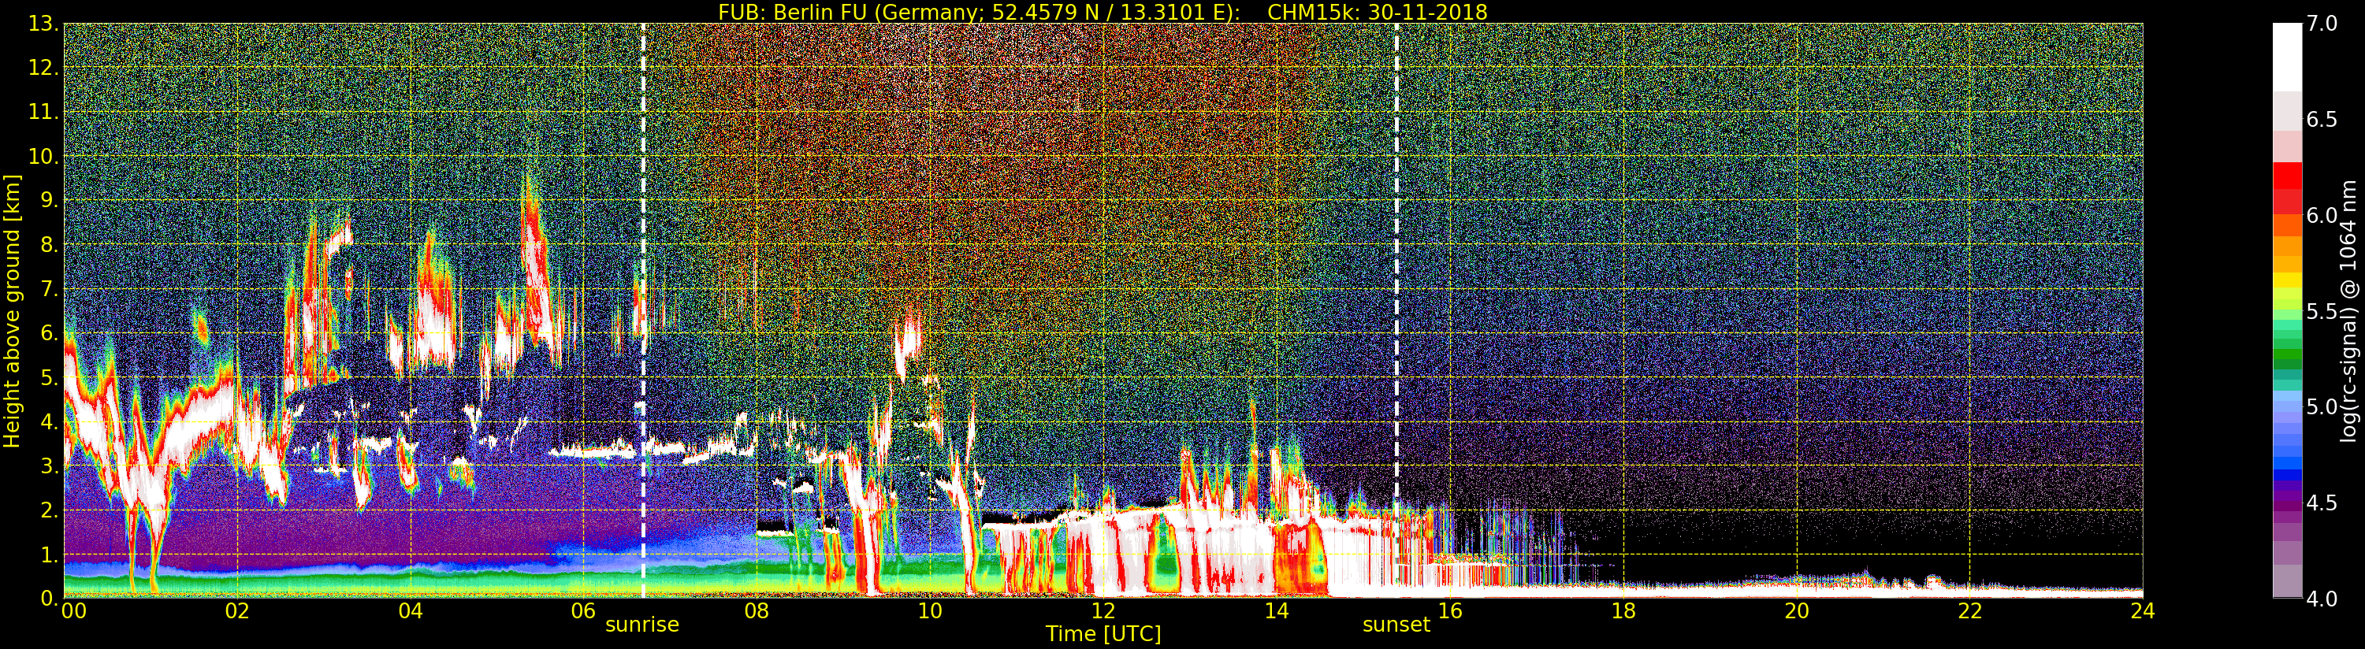Click the time axis tick label '04'

411,610
